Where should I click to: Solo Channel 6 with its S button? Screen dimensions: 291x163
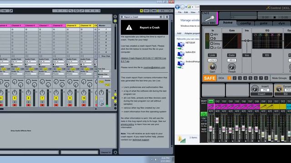[28, 102]
